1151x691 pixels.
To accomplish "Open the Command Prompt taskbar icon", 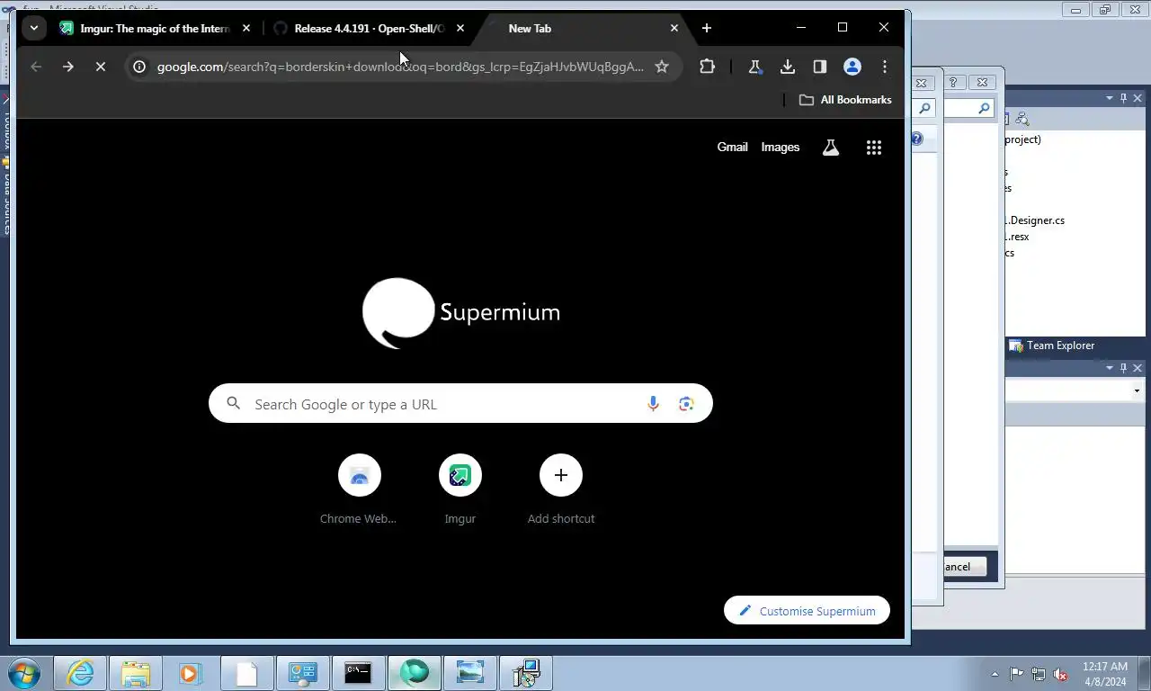I will [x=358, y=673].
